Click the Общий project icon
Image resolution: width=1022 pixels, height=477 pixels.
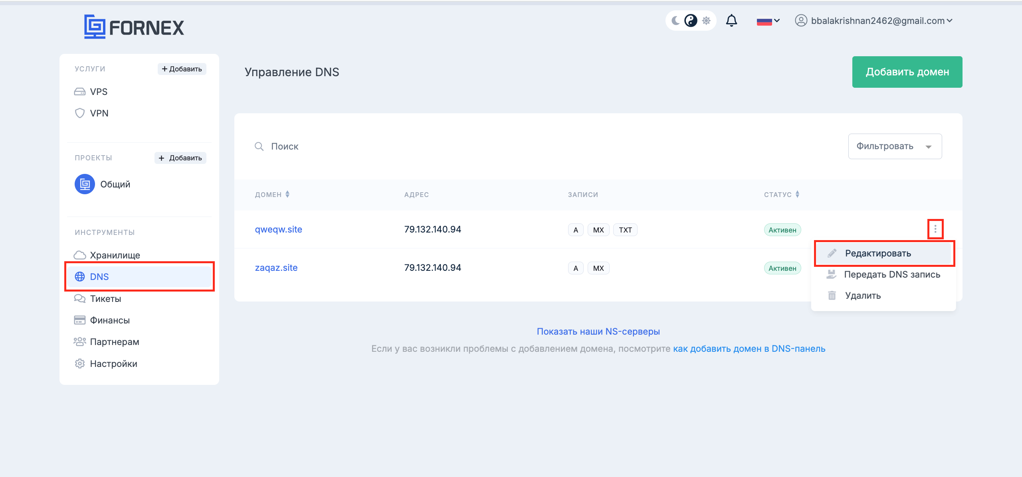tap(85, 184)
